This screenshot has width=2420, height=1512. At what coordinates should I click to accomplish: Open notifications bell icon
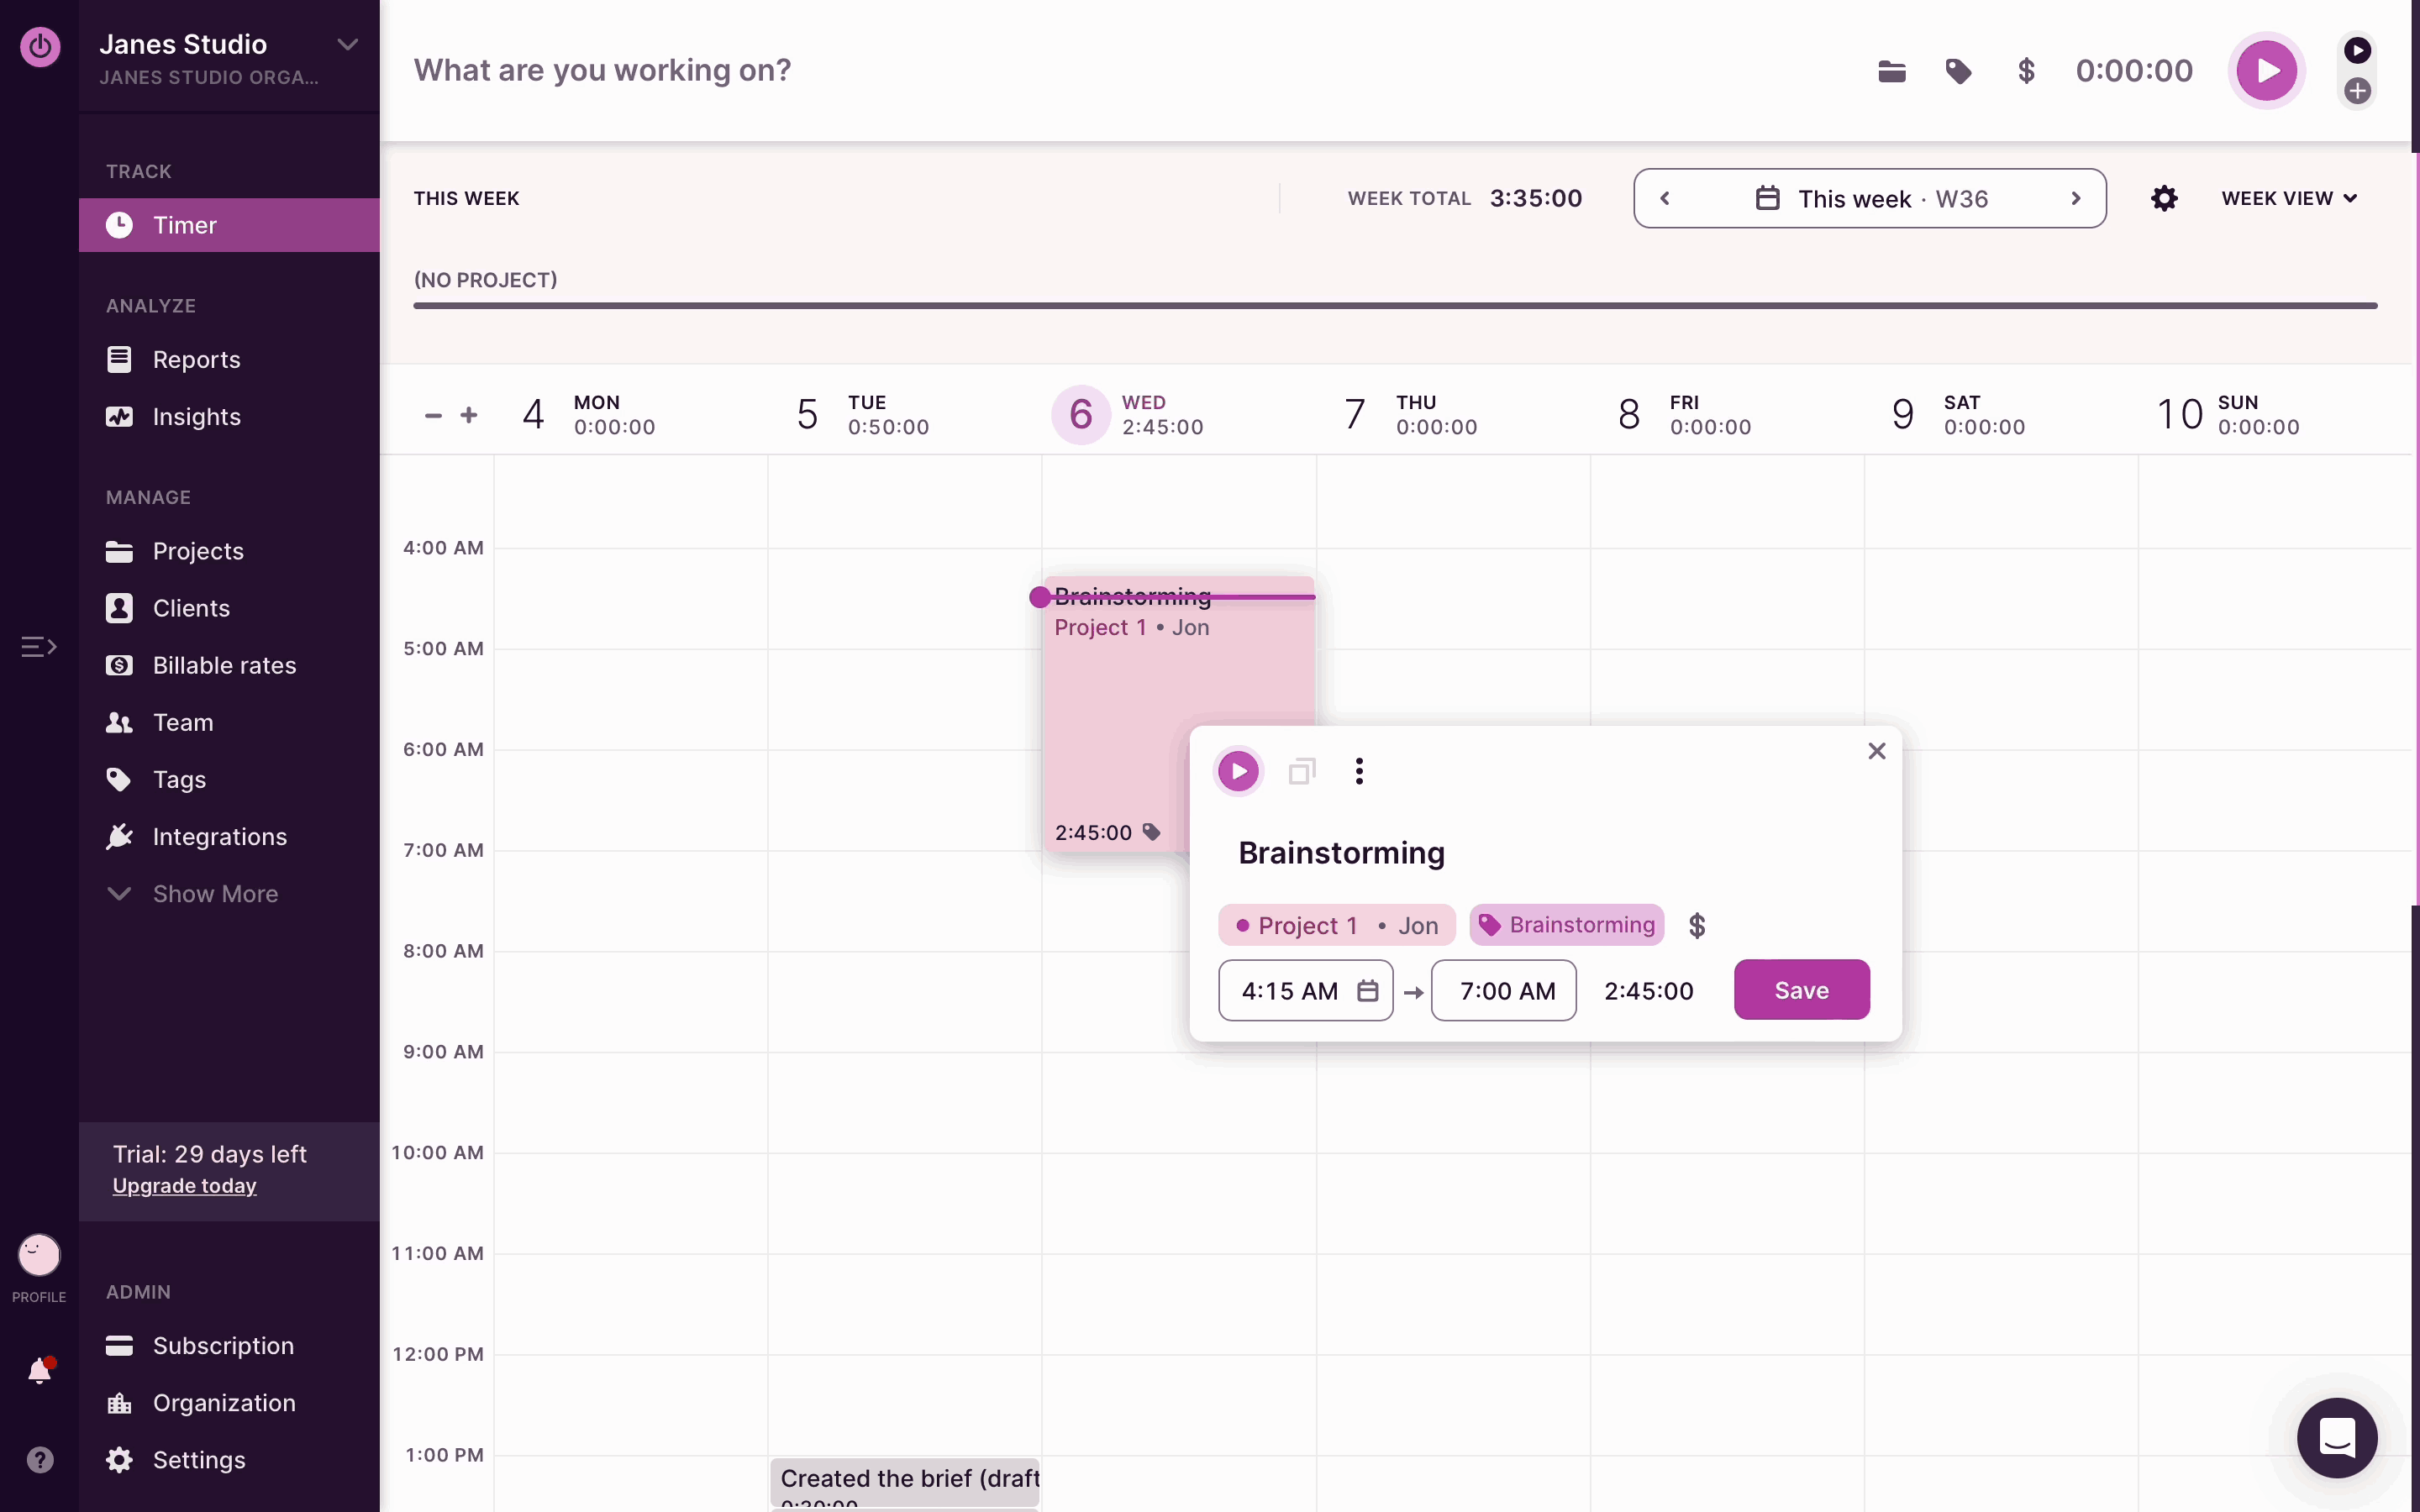40,1370
